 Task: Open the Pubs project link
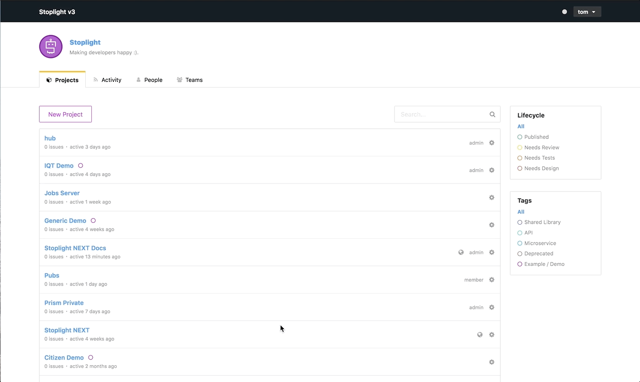pyautogui.click(x=52, y=275)
